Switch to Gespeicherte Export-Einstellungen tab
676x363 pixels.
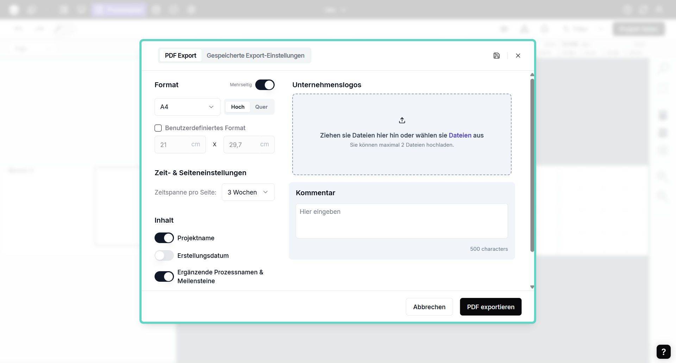tap(255, 56)
